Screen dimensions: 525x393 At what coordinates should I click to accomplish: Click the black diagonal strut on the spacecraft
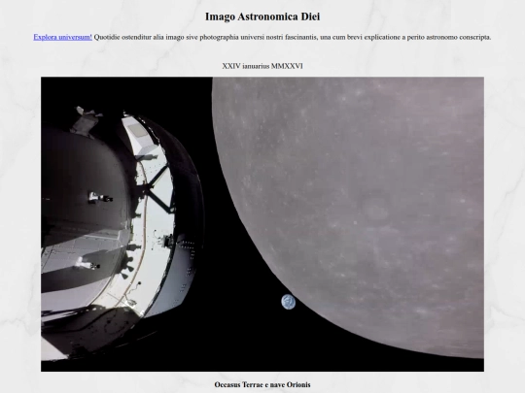point(157,190)
